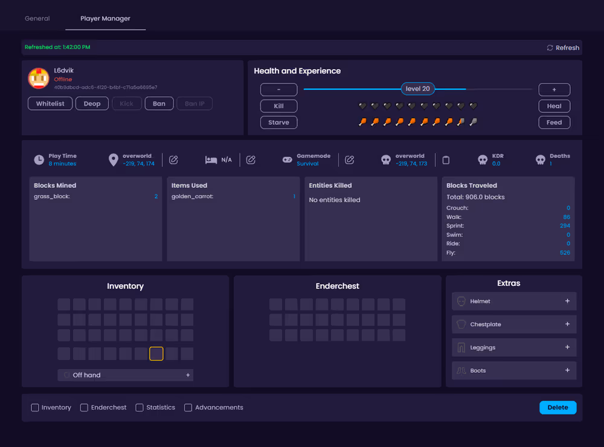The height and width of the screenshot is (447, 604).
Task: Tick the Statistics checkbox
Action: 140,408
